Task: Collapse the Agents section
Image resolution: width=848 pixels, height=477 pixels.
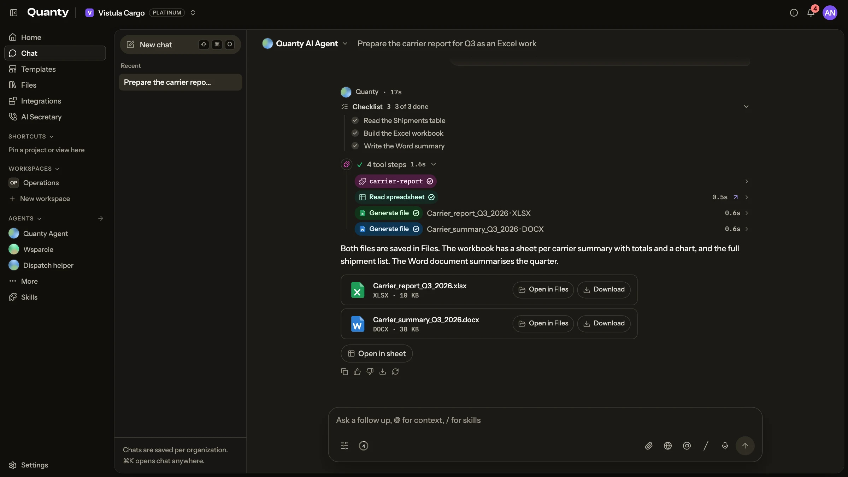Action: (x=25, y=218)
